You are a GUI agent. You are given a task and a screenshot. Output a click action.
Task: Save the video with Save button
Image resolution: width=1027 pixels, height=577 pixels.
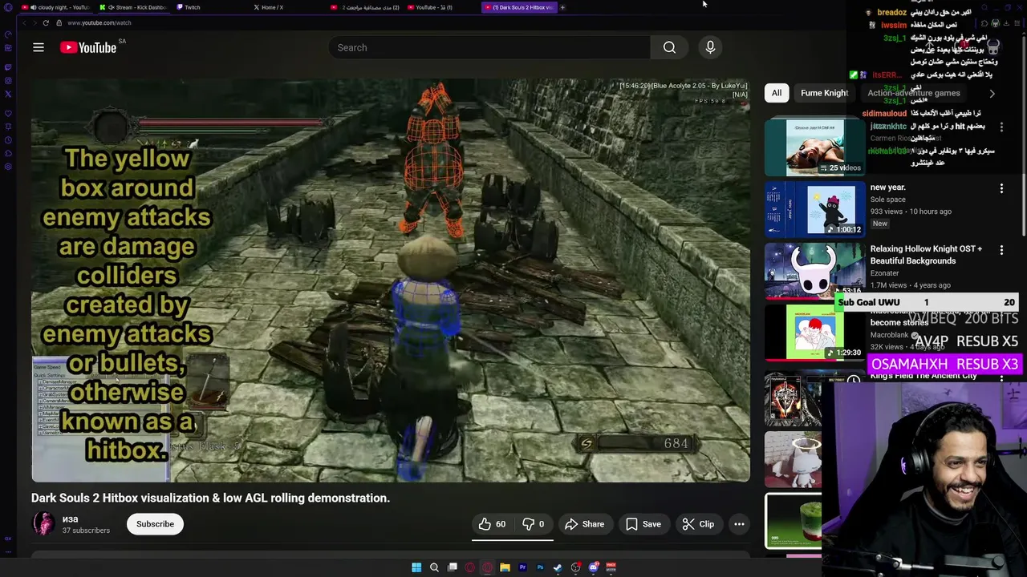(x=643, y=524)
